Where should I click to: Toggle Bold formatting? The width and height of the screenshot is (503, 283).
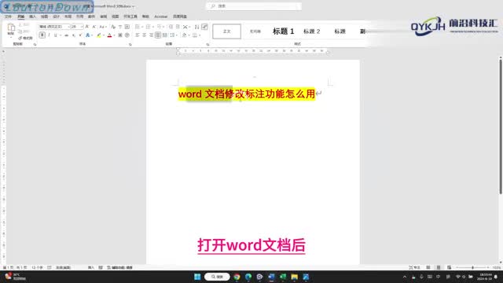pos(42,35)
